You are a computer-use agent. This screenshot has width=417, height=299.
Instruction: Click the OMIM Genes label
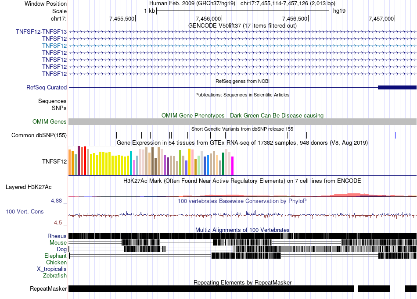50,121
